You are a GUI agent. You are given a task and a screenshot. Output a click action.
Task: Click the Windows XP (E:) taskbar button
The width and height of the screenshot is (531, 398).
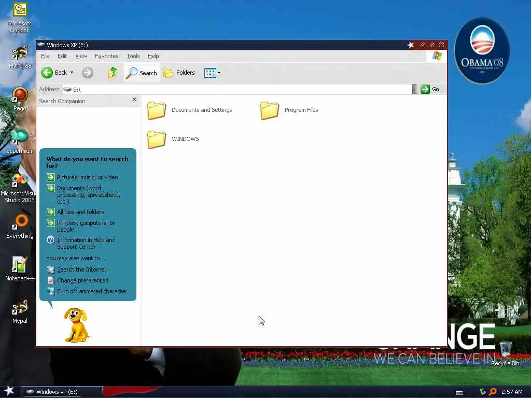[61, 392]
